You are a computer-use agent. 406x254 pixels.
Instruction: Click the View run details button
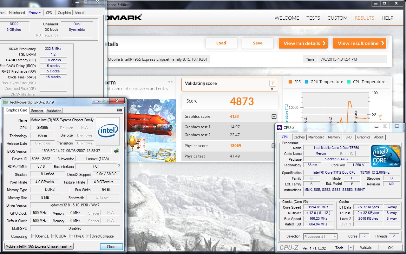coord(303,43)
